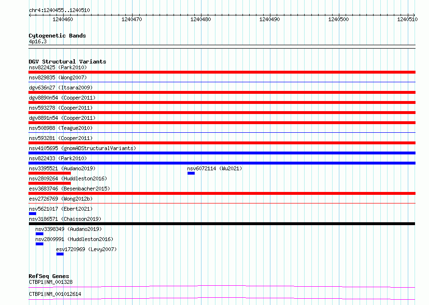Click the chr4:1240455..1240510 region label
Viewport: 429px width, 305px height.
tap(59, 11)
